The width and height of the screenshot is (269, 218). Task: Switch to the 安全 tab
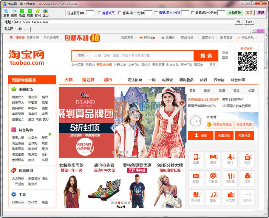click(236, 90)
